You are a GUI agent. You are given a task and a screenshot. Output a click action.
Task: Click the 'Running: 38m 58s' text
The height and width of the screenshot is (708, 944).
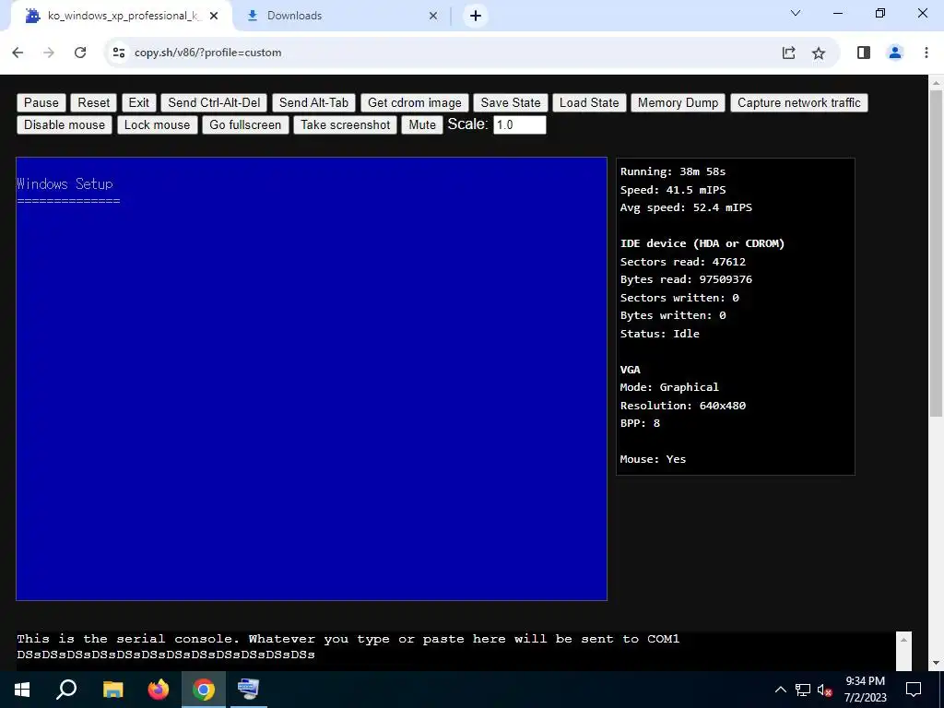672,171
